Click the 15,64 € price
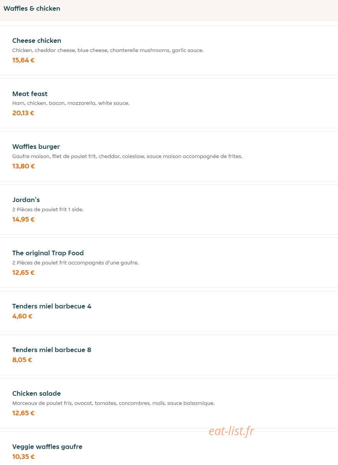 (23, 60)
